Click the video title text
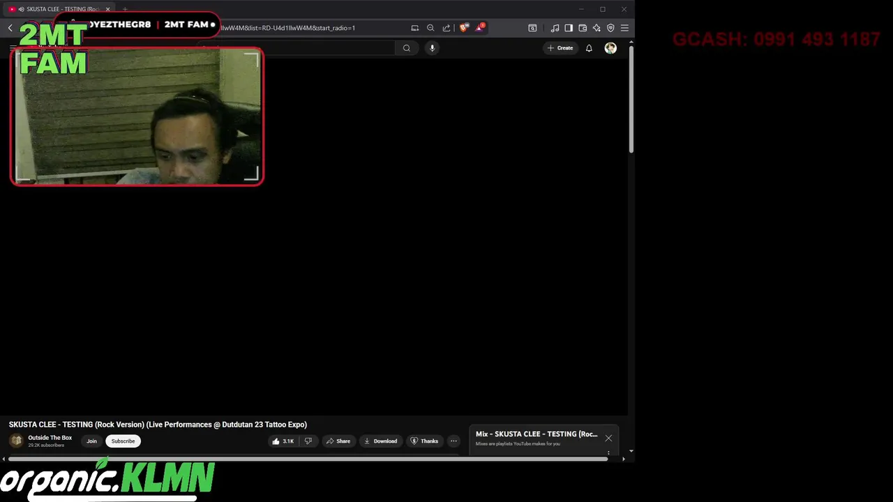Image resolution: width=893 pixels, height=502 pixels. coord(158,425)
